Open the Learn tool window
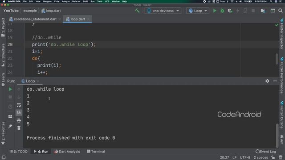 click(x=3, y=80)
